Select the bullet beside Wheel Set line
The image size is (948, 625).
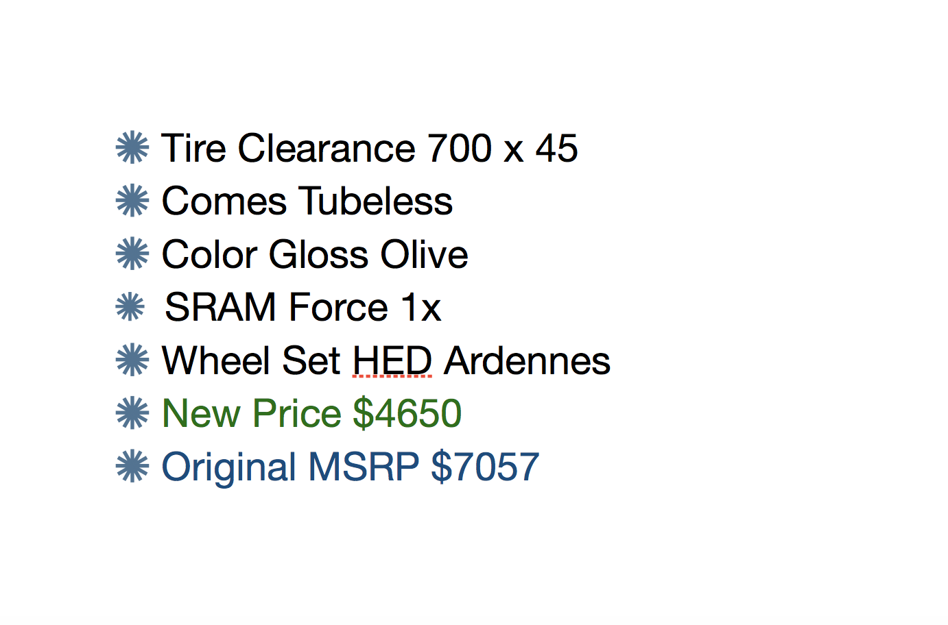(132, 360)
